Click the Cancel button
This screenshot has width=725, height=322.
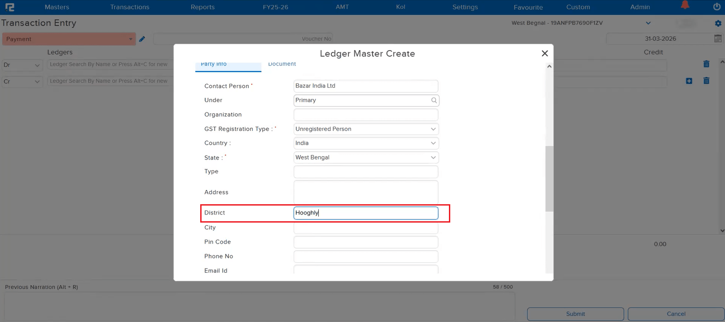(x=676, y=314)
